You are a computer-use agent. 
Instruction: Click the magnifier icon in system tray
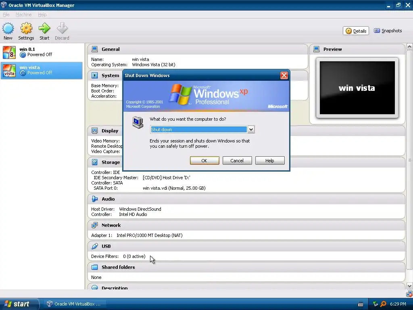pyautogui.click(x=383, y=304)
